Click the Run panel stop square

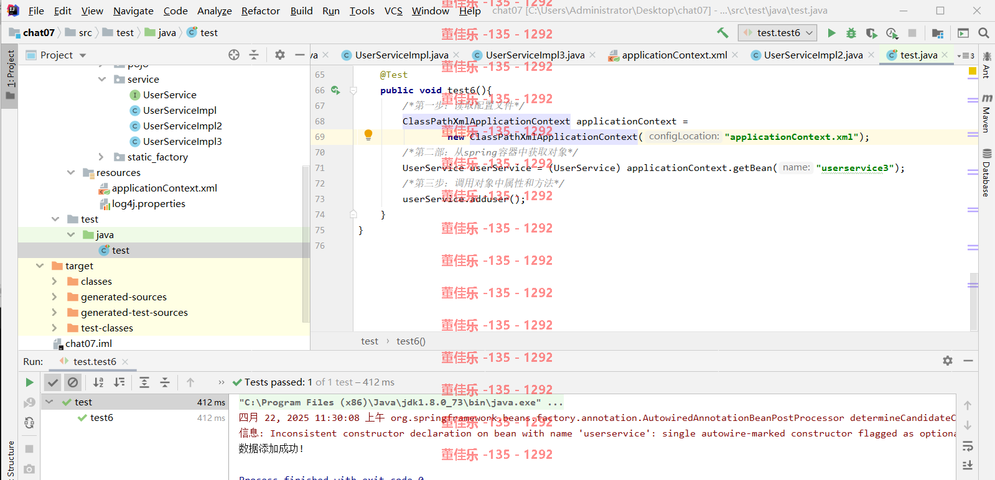(x=29, y=448)
